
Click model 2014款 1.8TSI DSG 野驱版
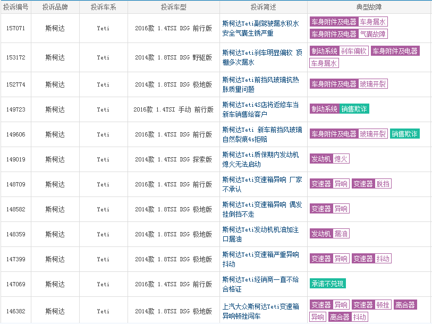tap(174, 57)
